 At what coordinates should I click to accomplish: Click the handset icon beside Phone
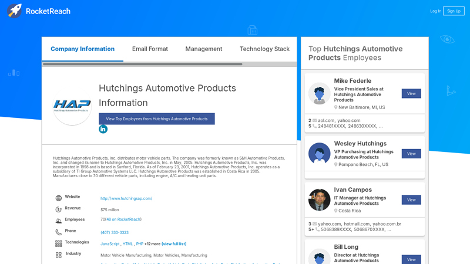pos(58,232)
